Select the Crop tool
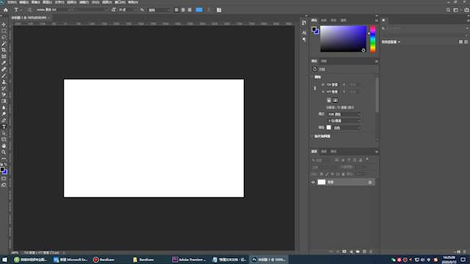This screenshot has width=470, height=264. tap(4, 50)
